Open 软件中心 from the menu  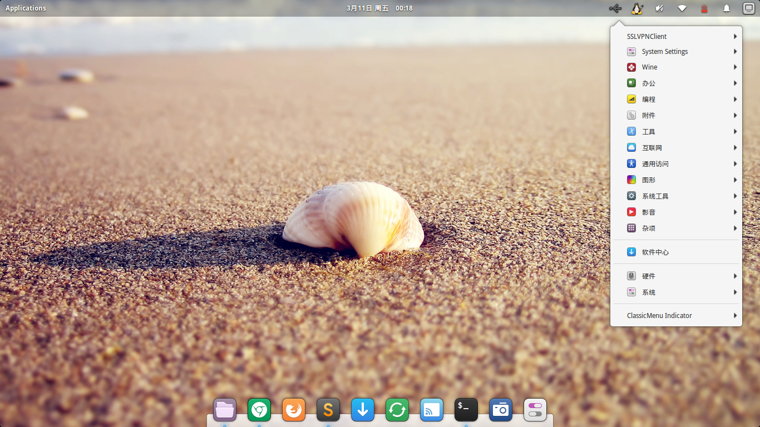point(655,252)
